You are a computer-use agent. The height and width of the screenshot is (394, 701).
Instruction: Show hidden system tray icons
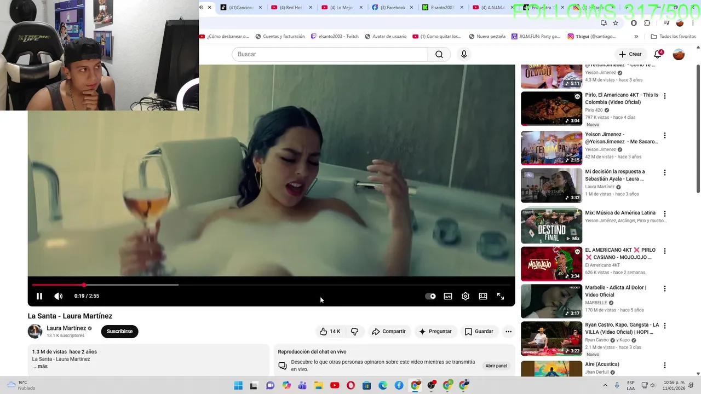605,385
